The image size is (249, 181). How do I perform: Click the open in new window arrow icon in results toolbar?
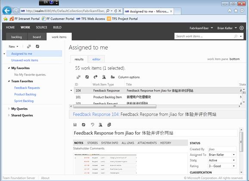click(x=96, y=77)
